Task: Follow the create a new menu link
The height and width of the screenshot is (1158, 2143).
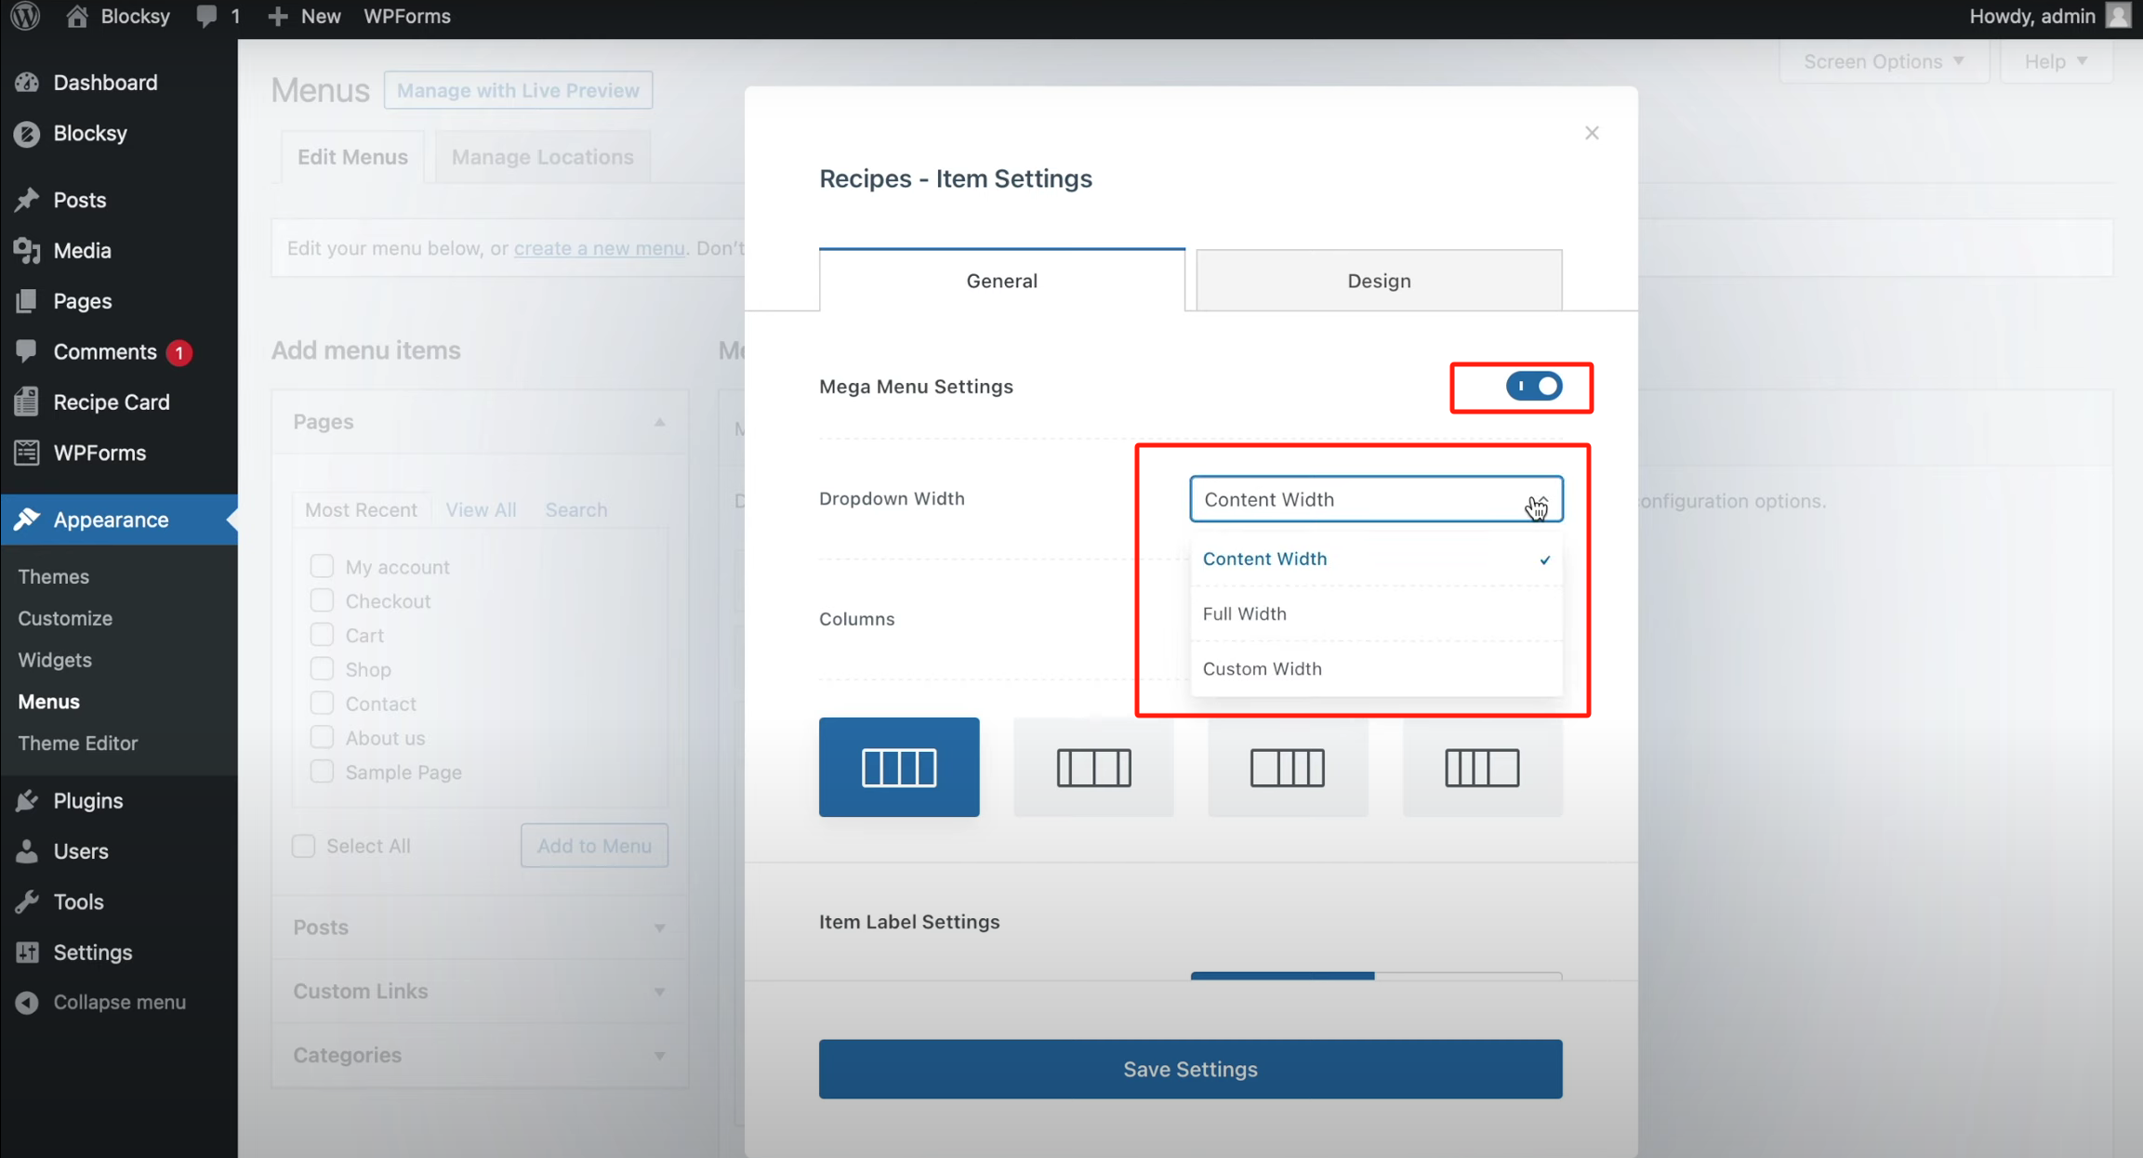Action: (599, 248)
